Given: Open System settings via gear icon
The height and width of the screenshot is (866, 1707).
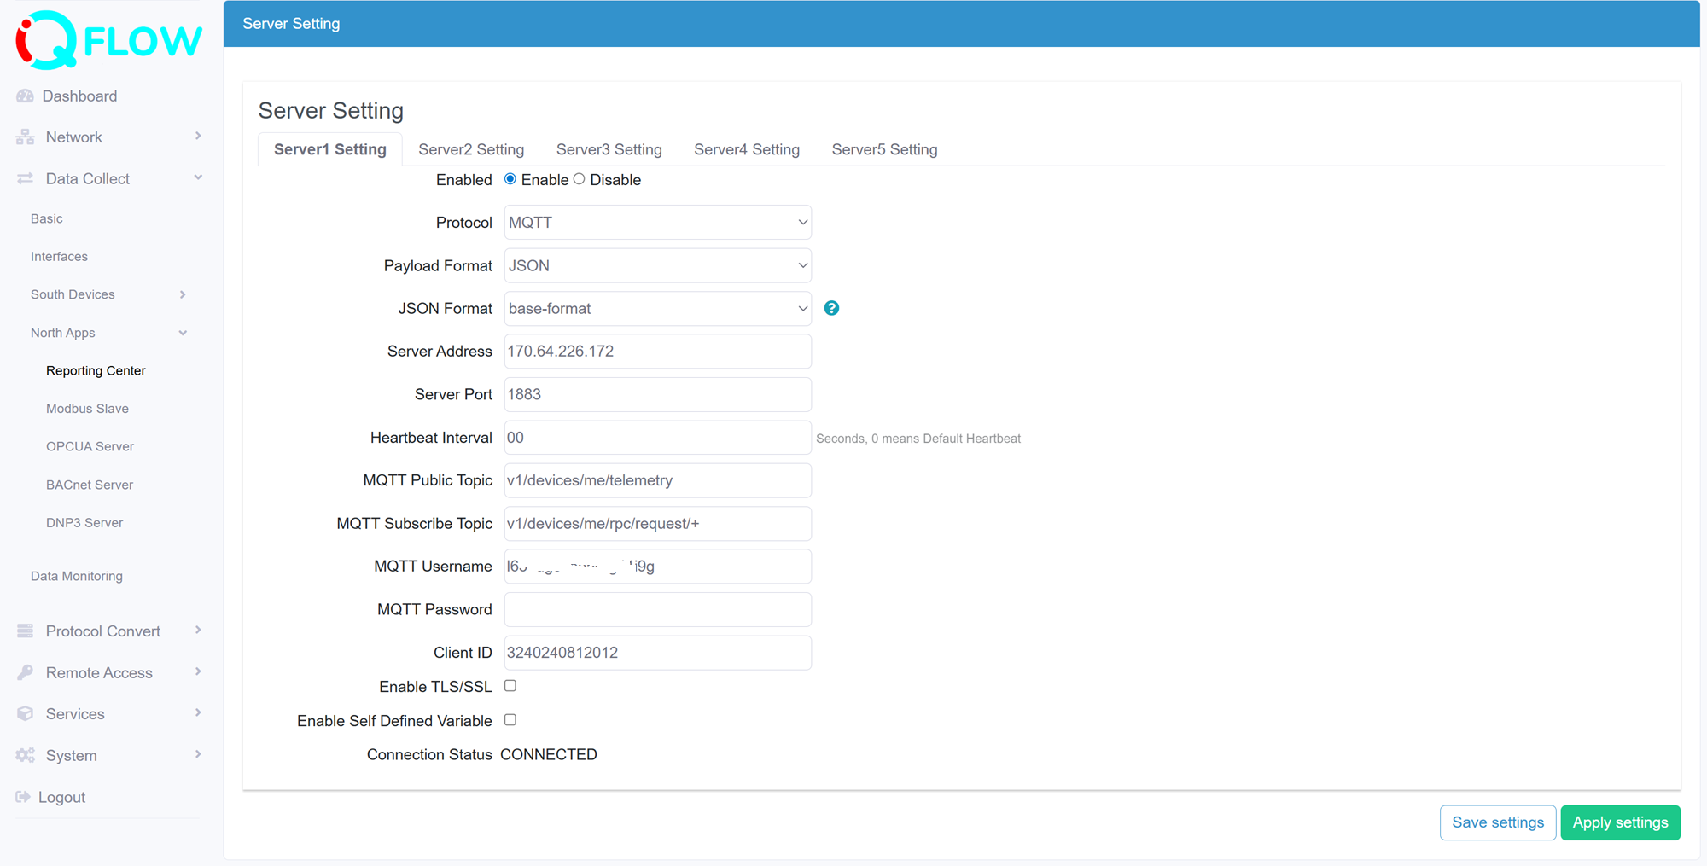Looking at the screenshot, I should pos(25,755).
